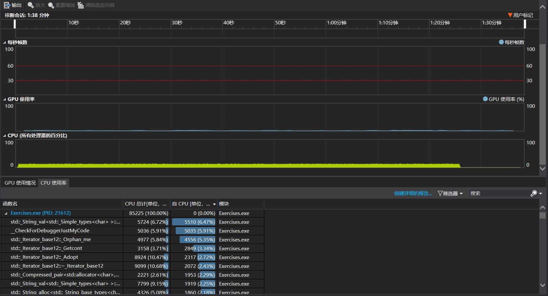Open 创建详细的报告... link
Image resolution: width=548 pixels, height=296 pixels.
(413, 193)
